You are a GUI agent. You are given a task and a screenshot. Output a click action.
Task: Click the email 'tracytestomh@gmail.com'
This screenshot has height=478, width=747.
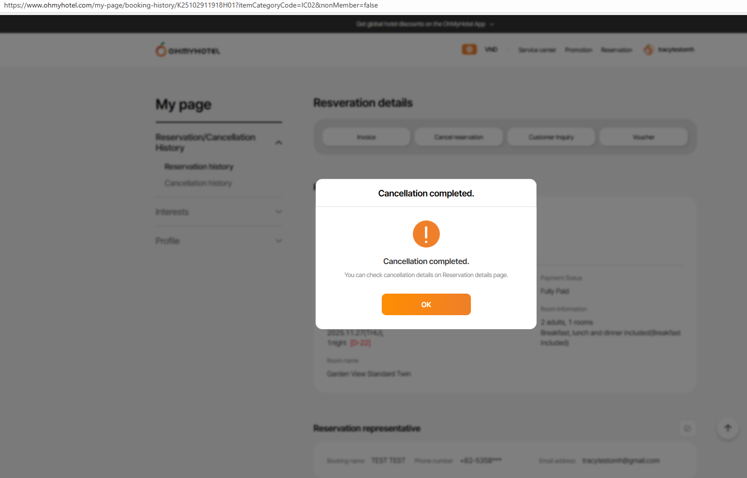(x=621, y=460)
